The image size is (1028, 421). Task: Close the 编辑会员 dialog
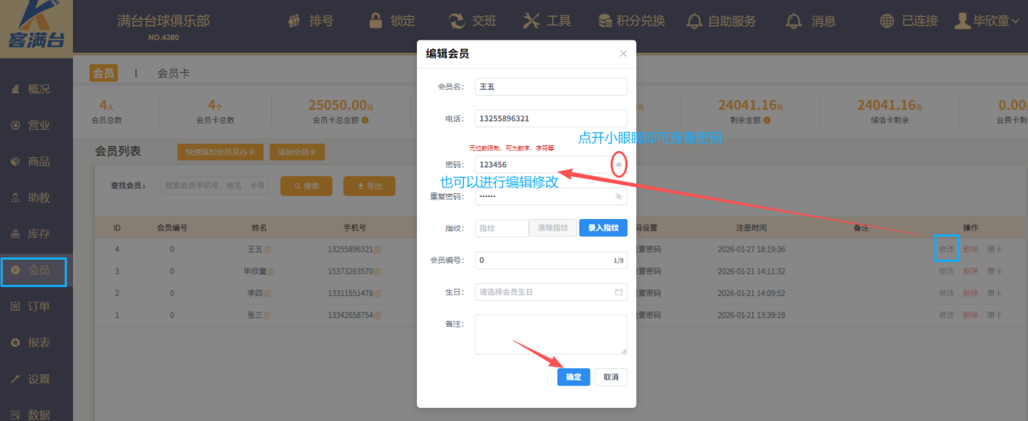click(x=623, y=54)
